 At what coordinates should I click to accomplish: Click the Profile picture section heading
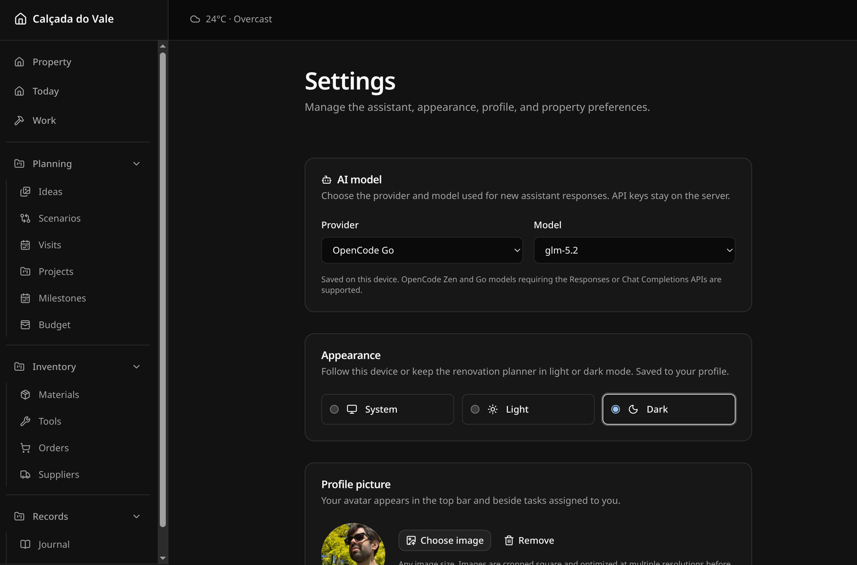click(356, 484)
